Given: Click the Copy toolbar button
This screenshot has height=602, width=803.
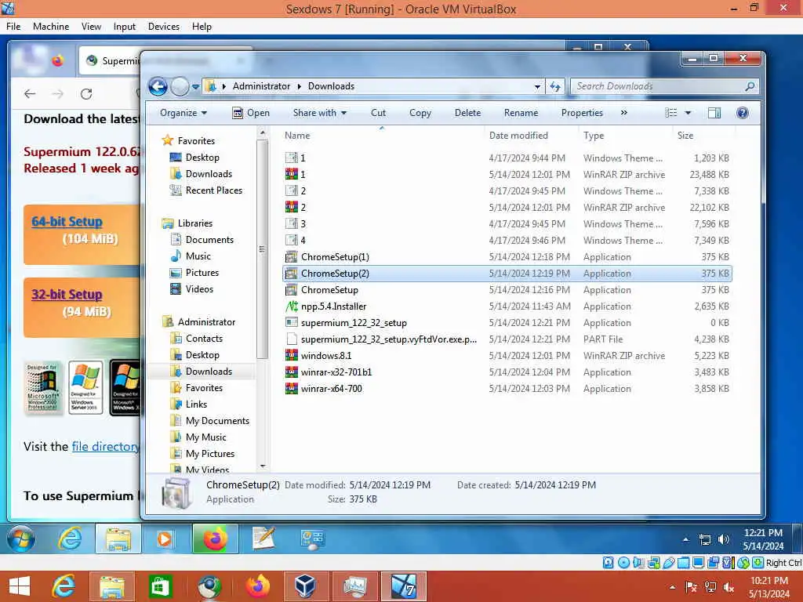Looking at the screenshot, I should (x=420, y=113).
